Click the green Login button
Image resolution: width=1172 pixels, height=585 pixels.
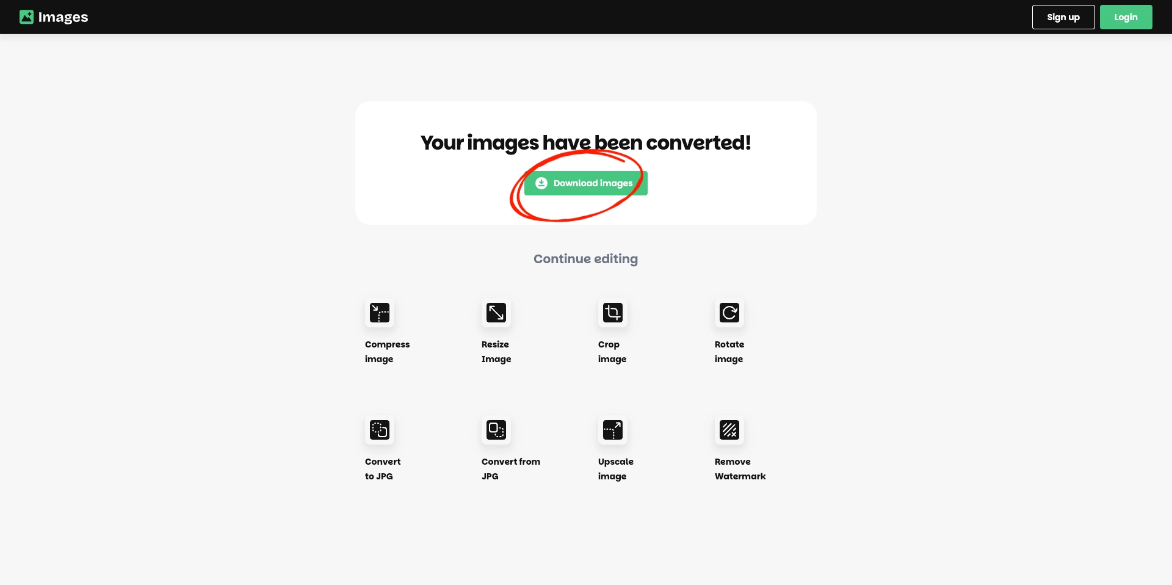point(1126,17)
